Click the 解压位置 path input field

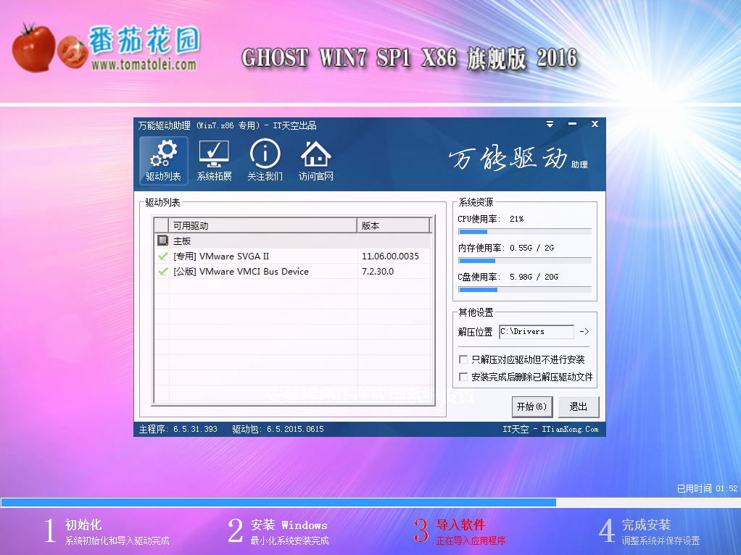537,332
